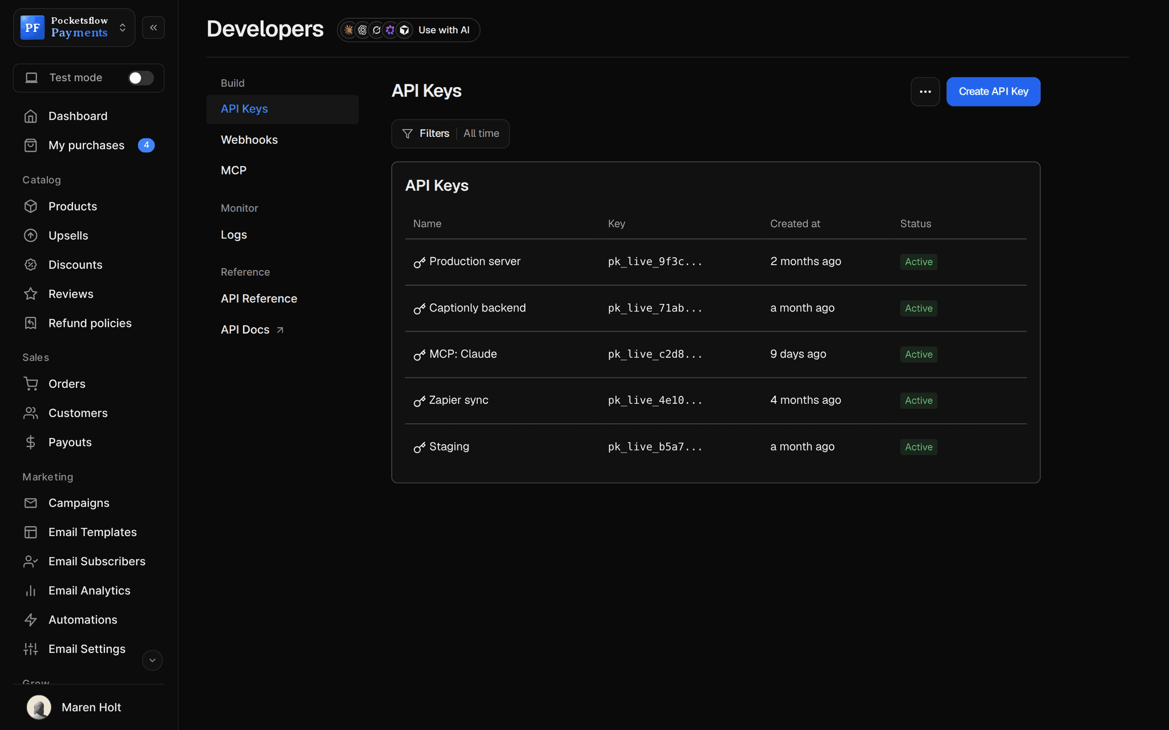Click the Key column header
This screenshot has height=730, width=1169.
point(616,224)
